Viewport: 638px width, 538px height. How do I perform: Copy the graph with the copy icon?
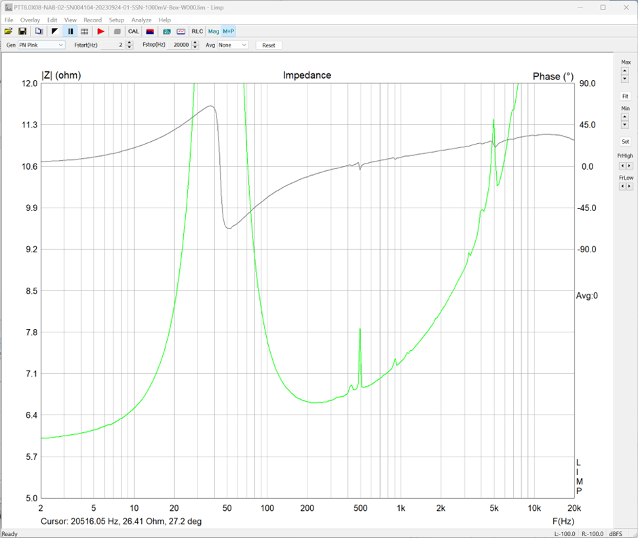coord(39,31)
